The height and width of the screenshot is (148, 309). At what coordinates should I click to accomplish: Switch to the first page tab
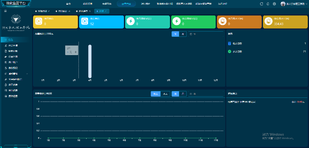(42, 11)
